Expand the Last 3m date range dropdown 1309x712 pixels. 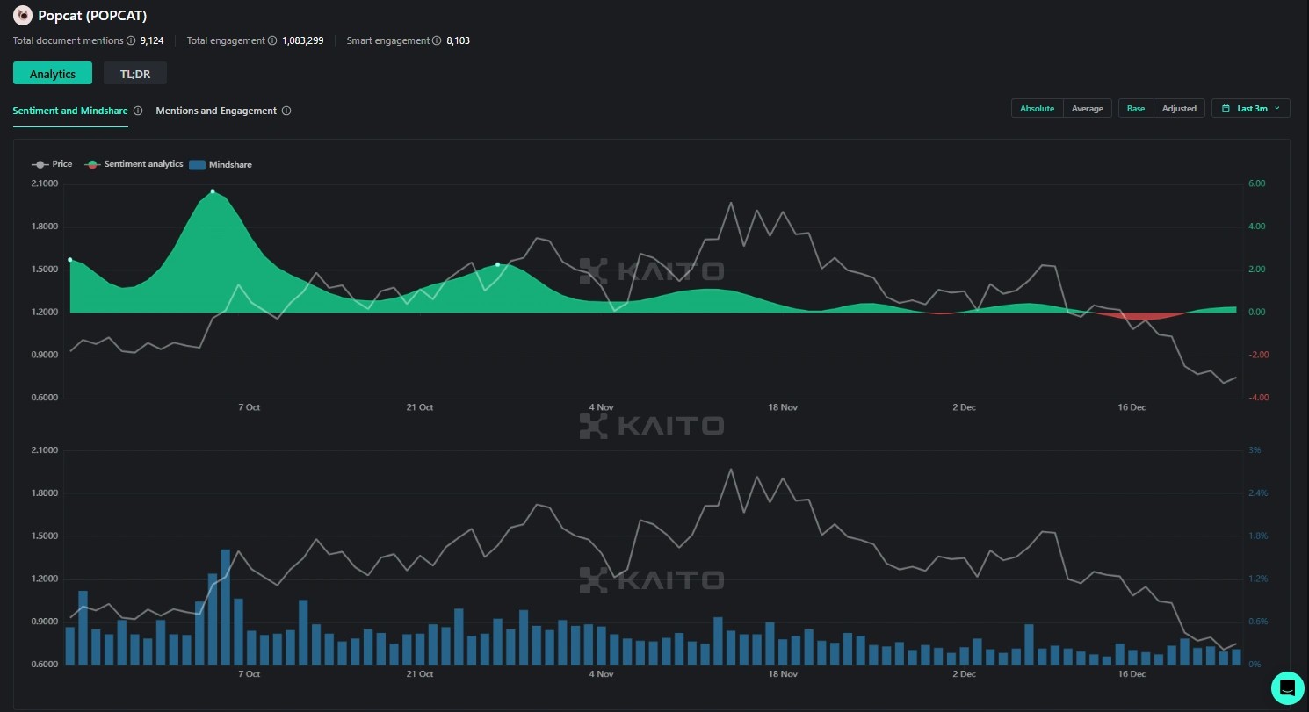click(x=1251, y=109)
